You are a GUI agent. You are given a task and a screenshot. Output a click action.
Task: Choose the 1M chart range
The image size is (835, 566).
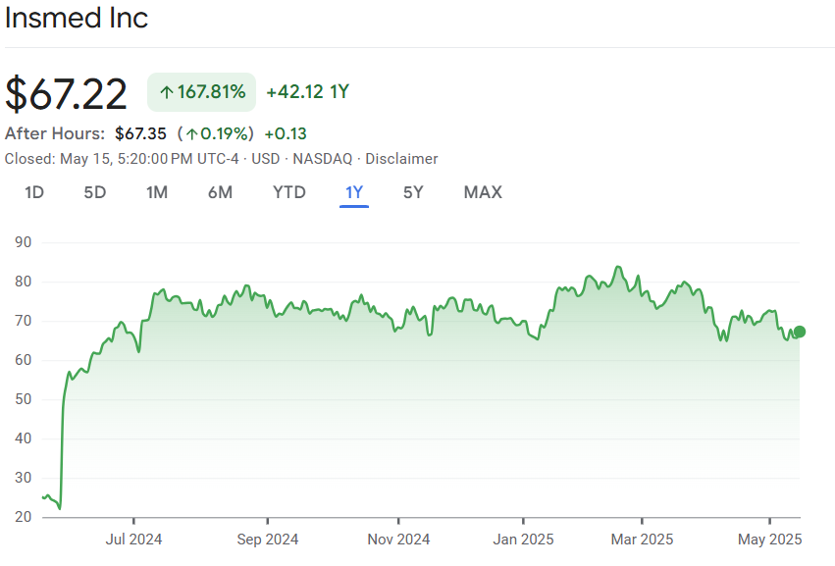click(x=157, y=192)
